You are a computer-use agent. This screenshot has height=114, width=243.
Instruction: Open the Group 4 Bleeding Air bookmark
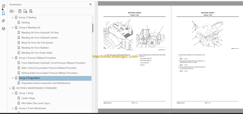(30, 28)
